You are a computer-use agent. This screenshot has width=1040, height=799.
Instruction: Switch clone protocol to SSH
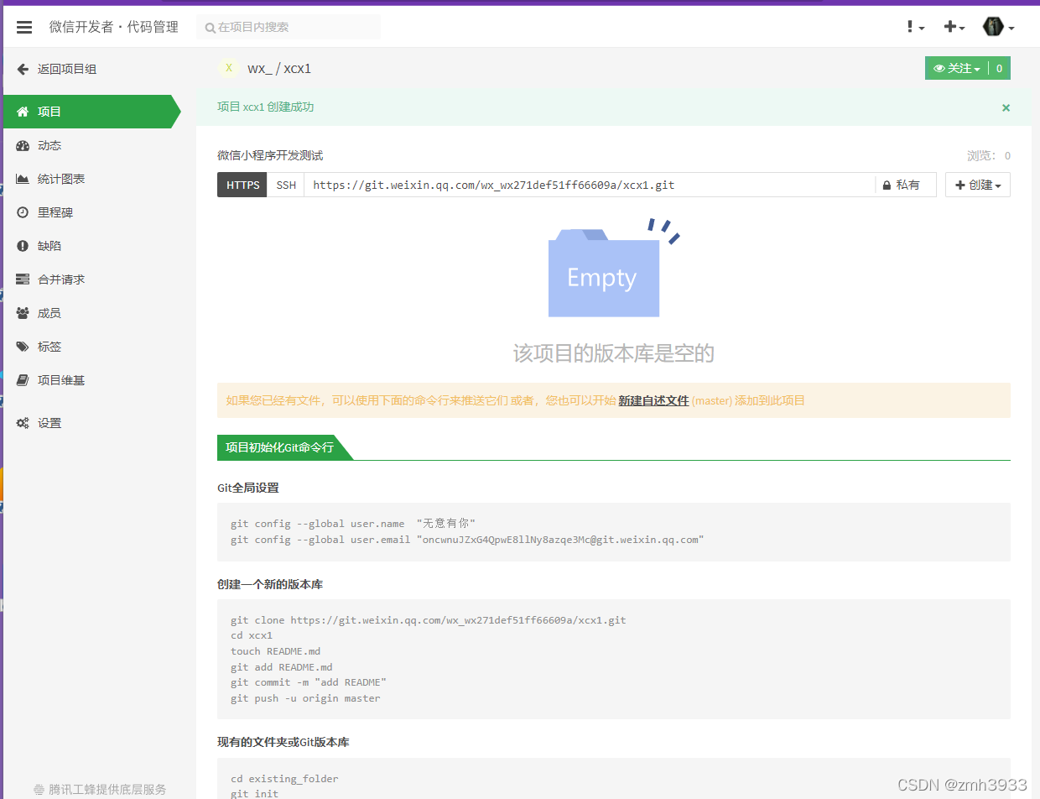coord(286,185)
